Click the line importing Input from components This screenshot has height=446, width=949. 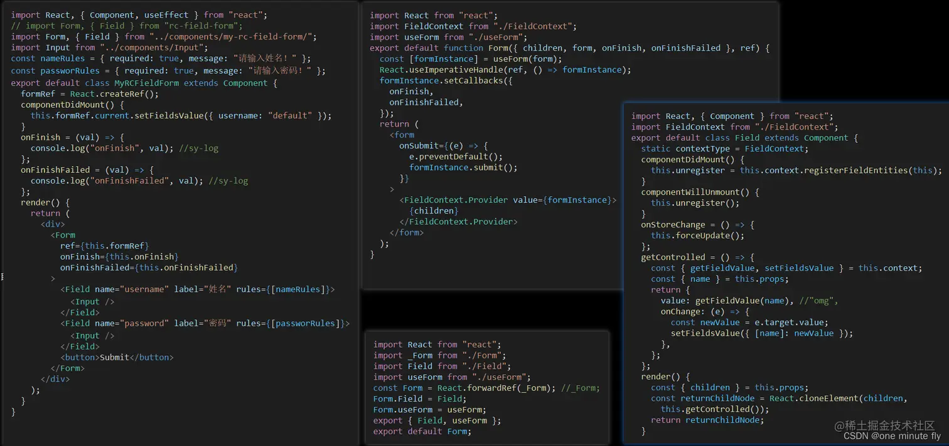(109, 47)
